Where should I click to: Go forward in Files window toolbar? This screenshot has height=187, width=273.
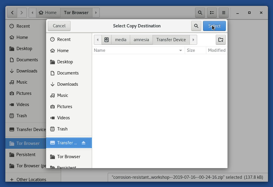pos(22,13)
